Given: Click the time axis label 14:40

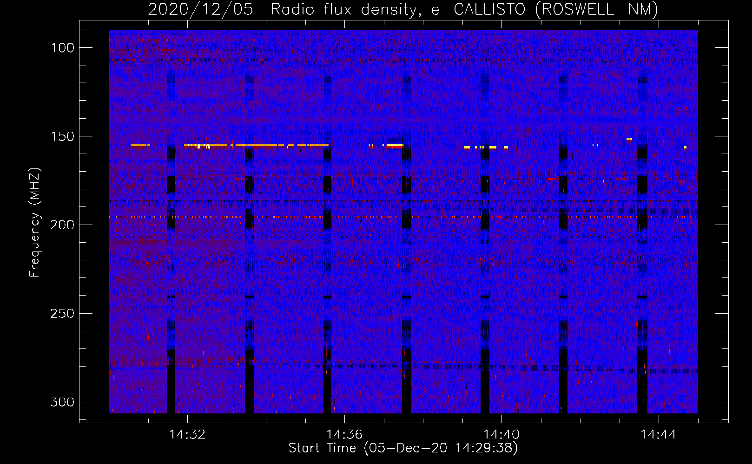Looking at the screenshot, I should click(x=501, y=435).
